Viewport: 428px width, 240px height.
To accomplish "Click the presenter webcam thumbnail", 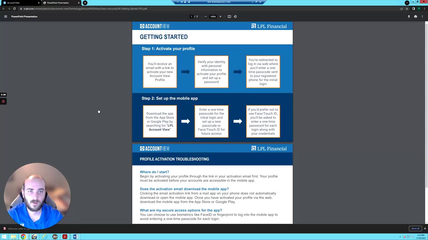I will 37,195.
